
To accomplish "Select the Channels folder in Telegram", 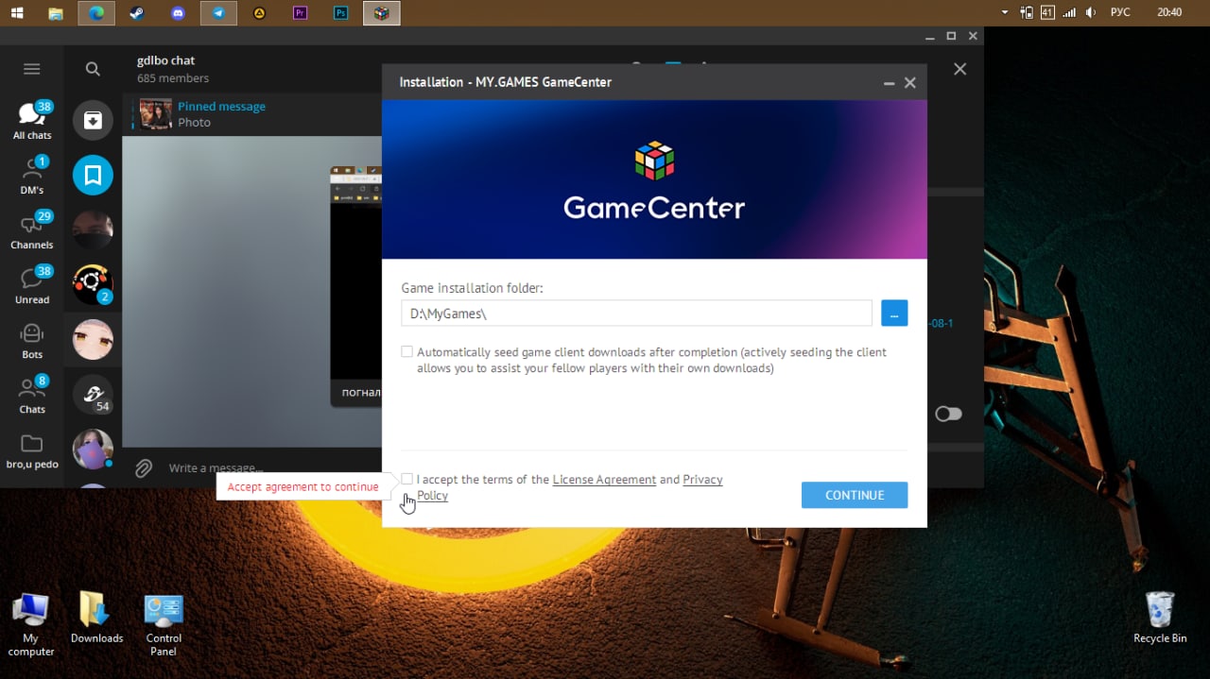I will coord(32,229).
